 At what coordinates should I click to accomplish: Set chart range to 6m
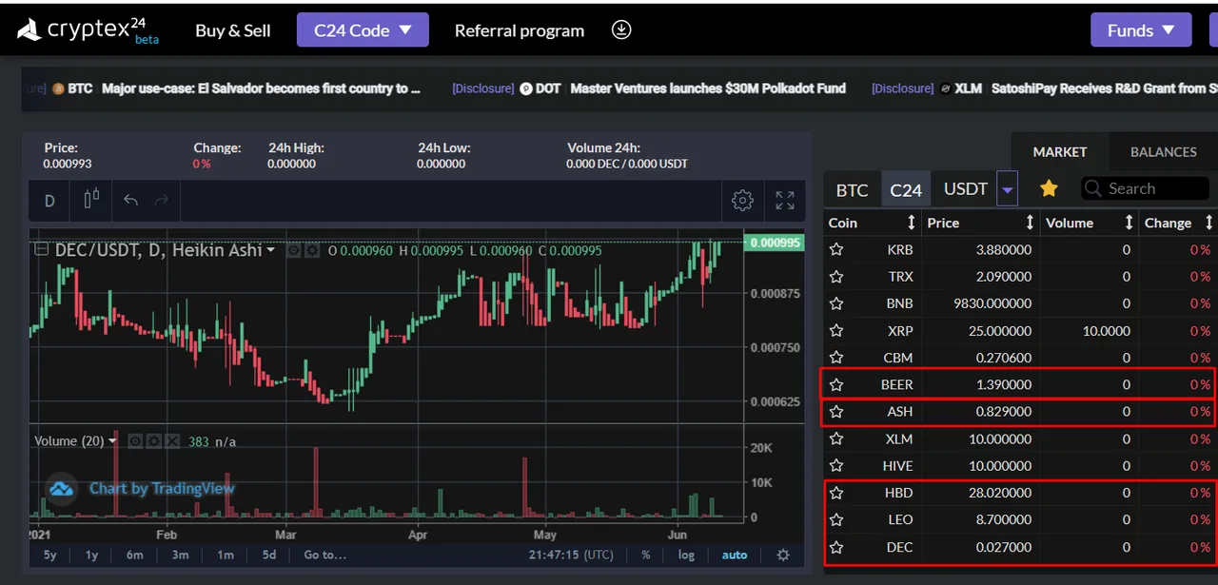(x=135, y=555)
